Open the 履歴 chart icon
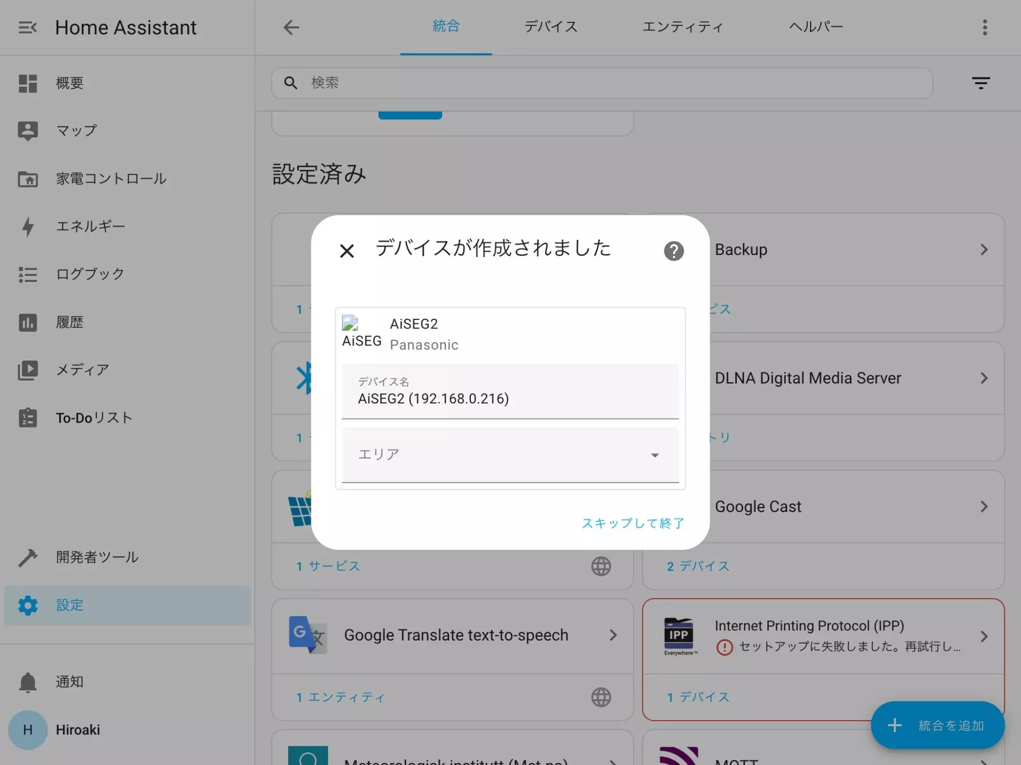The width and height of the screenshot is (1021, 765). (x=28, y=322)
